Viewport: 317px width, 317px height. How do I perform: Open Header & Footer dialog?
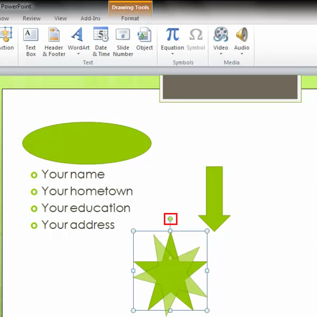click(54, 42)
